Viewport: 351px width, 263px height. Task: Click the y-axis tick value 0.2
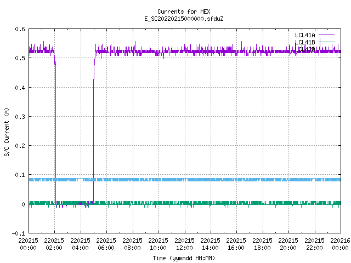tap(20, 146)
